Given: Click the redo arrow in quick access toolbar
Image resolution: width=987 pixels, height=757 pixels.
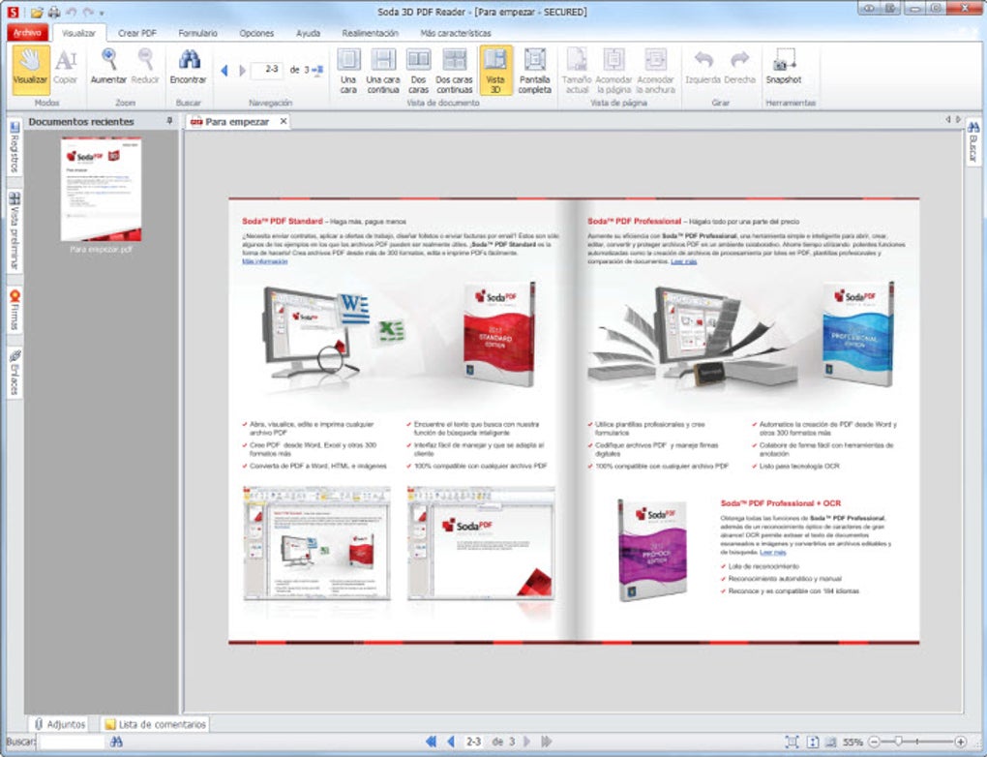Looking at the screenshot, I should pyautogui.click(x=87, y=12).
